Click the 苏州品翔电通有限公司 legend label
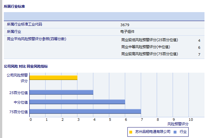Viewport: 208px width, 138px height. (x=153, y=132)
